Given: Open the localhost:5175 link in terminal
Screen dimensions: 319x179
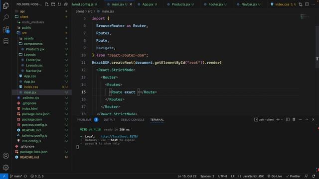Looking at the screenshot, I should [x=119, y=137].
